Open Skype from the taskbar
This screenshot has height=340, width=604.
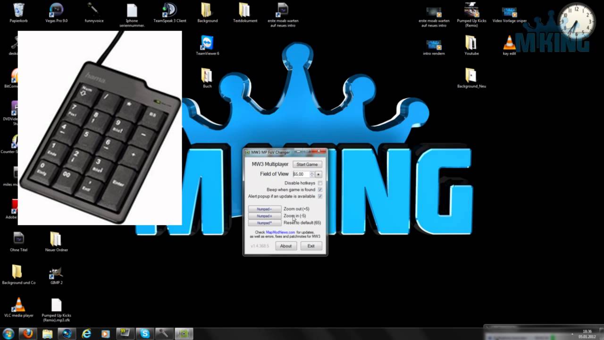pyautogui.click(x=145, y=333)
